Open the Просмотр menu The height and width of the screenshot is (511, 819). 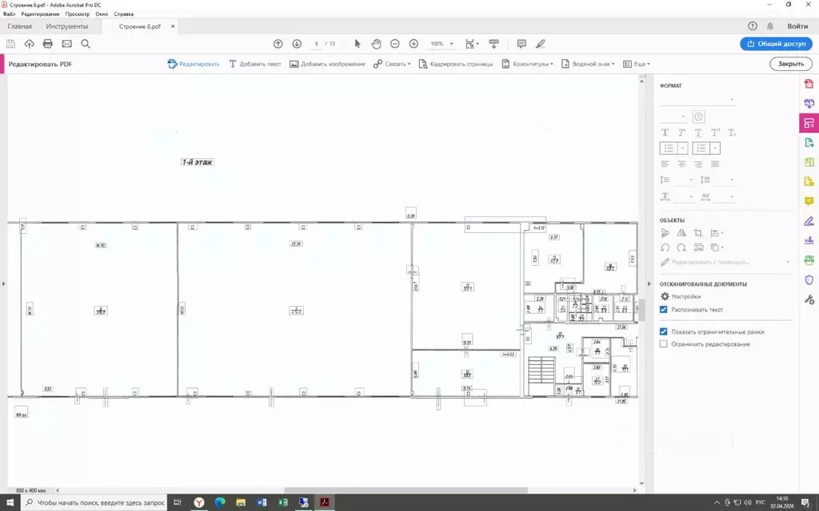pyautogui.click(x=77, y=14)
